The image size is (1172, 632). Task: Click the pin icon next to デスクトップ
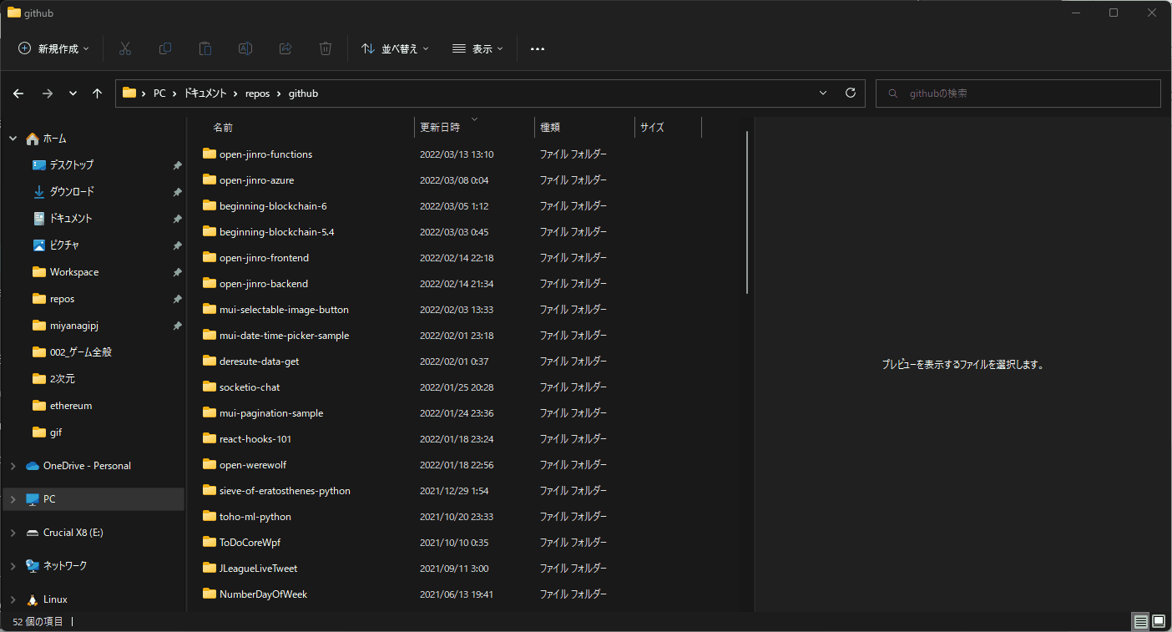[x=177, y=165]
